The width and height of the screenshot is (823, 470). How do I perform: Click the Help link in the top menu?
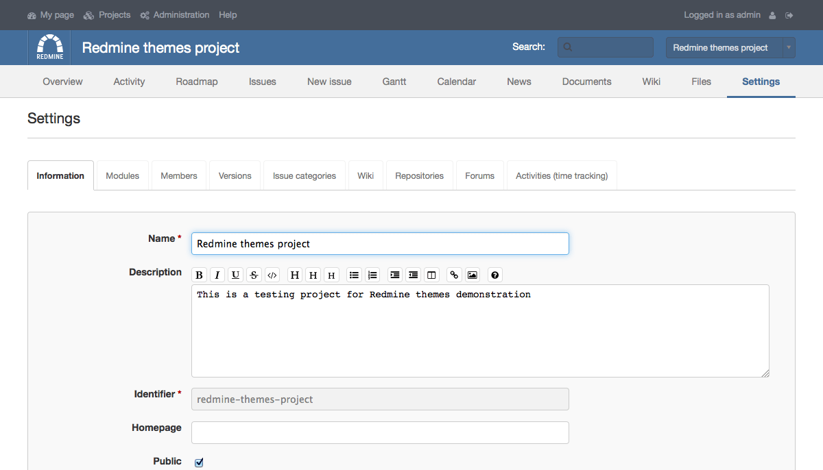point(228,15)
